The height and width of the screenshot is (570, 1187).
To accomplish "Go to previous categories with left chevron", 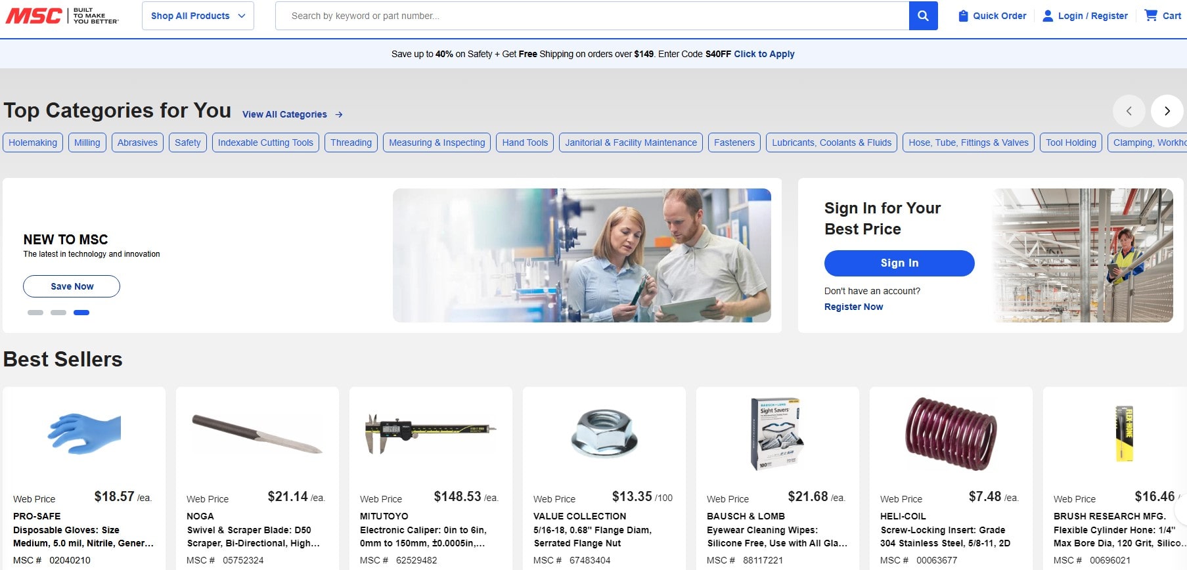I will pyautogui.click(x=1129, y=111).
